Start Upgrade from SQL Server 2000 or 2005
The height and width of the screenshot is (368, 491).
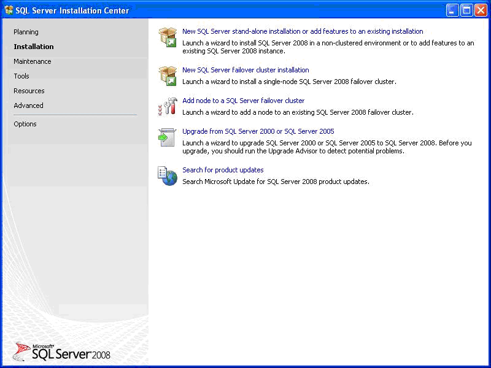[x=258, y=131]
